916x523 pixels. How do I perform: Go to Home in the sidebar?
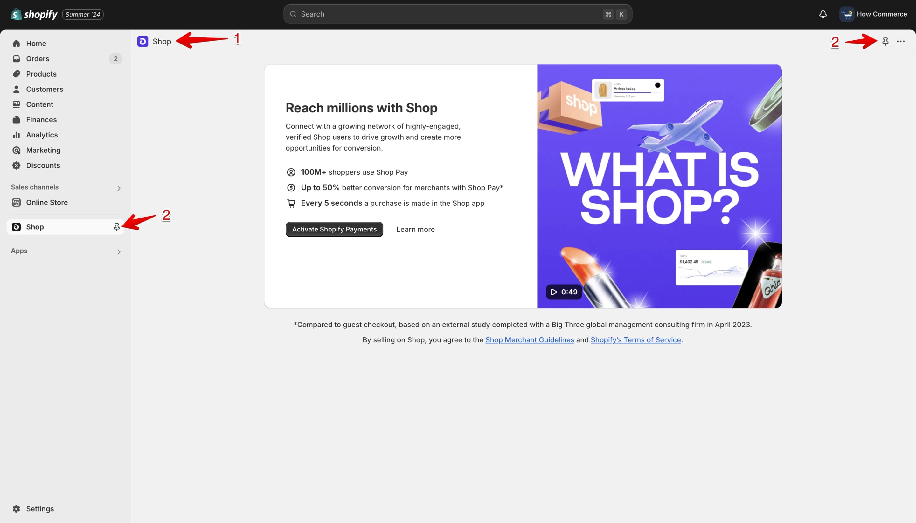coord(66,44)
